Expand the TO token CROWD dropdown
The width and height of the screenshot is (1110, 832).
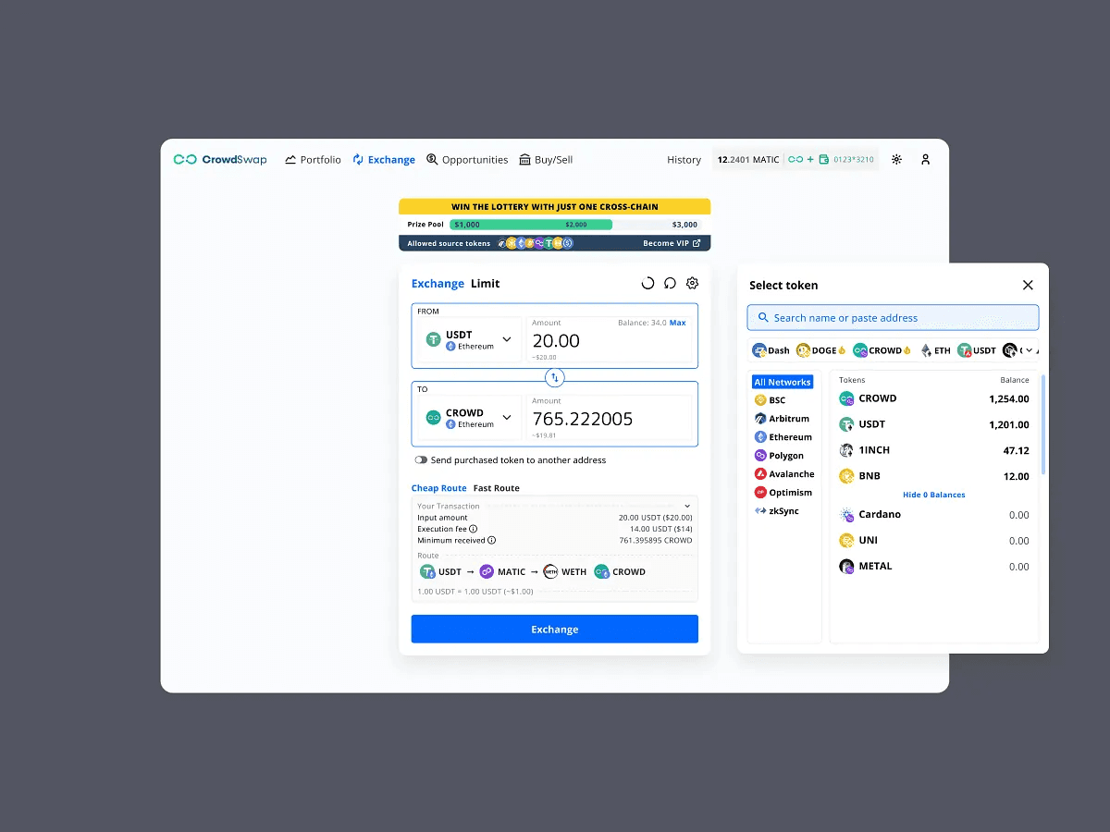coord(469,418)
